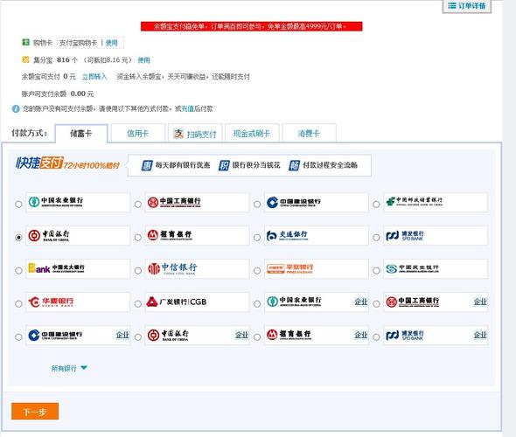
Task: Click the 集分宝 points icon
Action: tap(25, 59)
